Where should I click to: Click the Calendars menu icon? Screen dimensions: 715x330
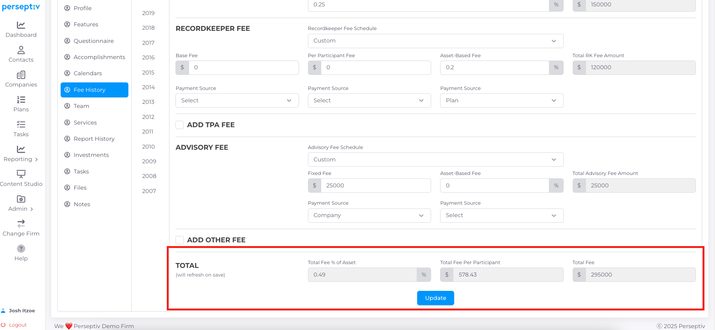point(67,73)
